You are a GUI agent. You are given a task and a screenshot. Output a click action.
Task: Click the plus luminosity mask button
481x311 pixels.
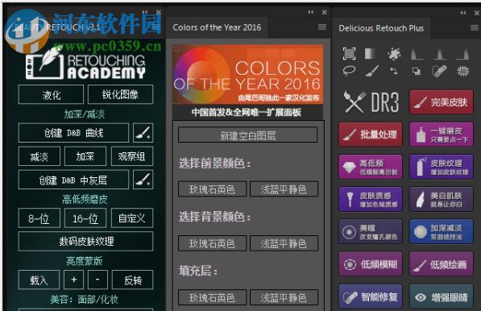coord(73,280)
